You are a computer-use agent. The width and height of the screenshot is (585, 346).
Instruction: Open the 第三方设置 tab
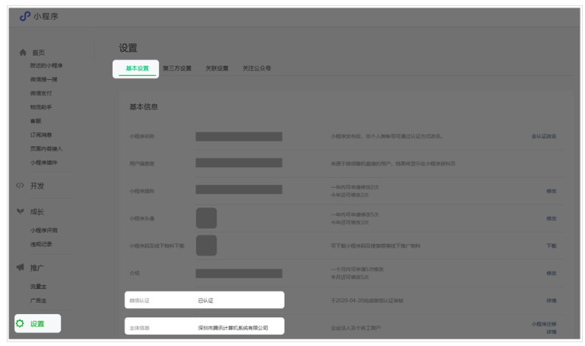(x=176, y=68)
